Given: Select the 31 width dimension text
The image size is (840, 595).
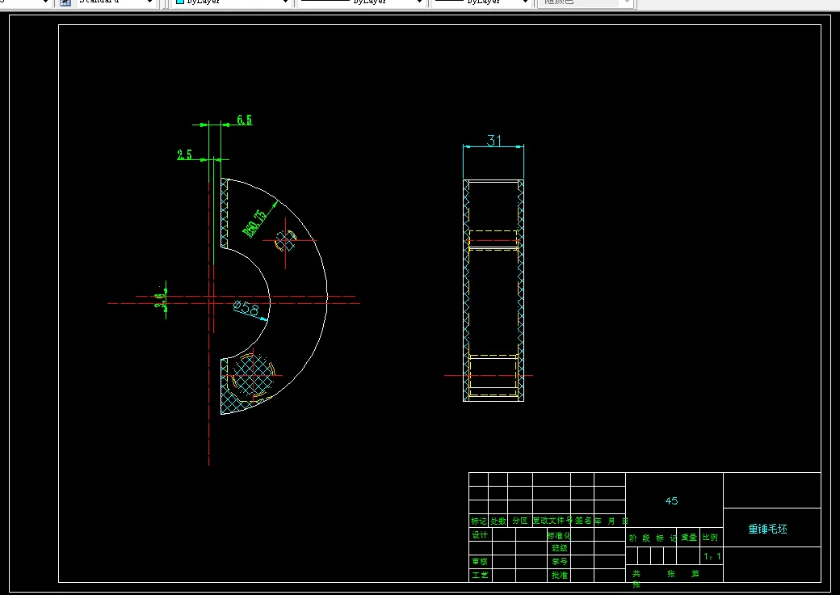Looking at the screenshot, I should (494, 141).
